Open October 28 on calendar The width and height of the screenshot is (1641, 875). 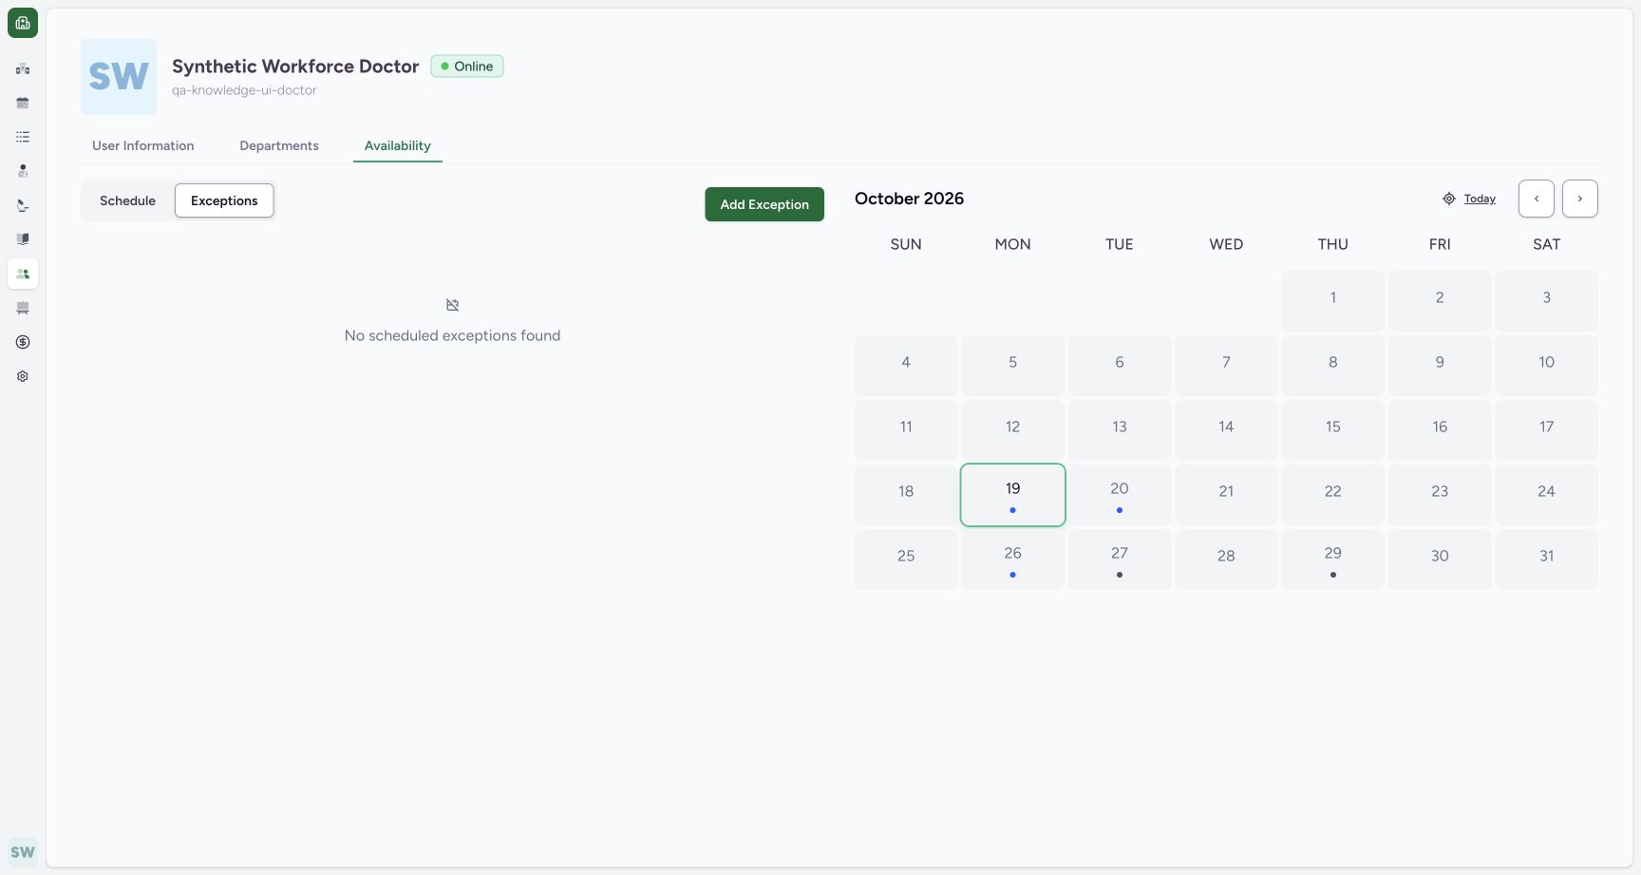tap(1226, 560)
